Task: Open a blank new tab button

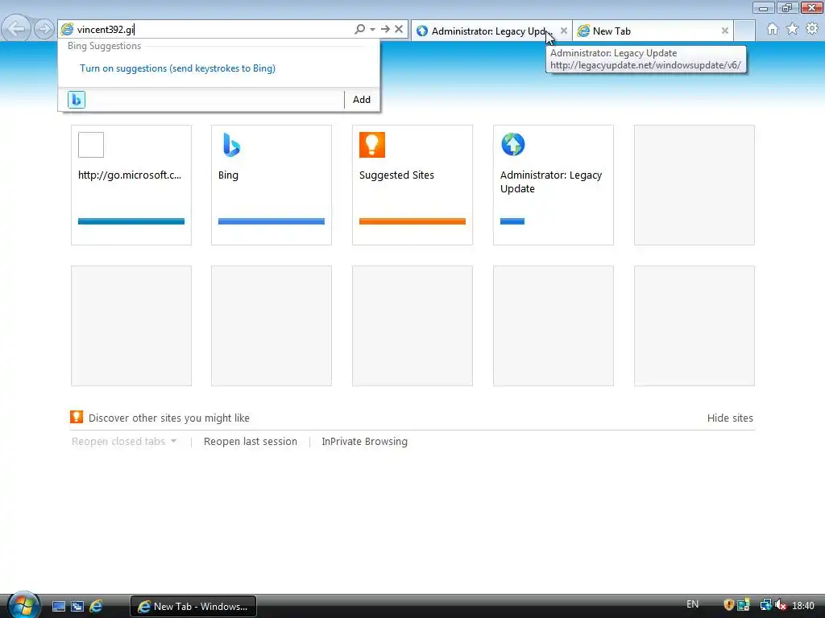Action: 744,31
